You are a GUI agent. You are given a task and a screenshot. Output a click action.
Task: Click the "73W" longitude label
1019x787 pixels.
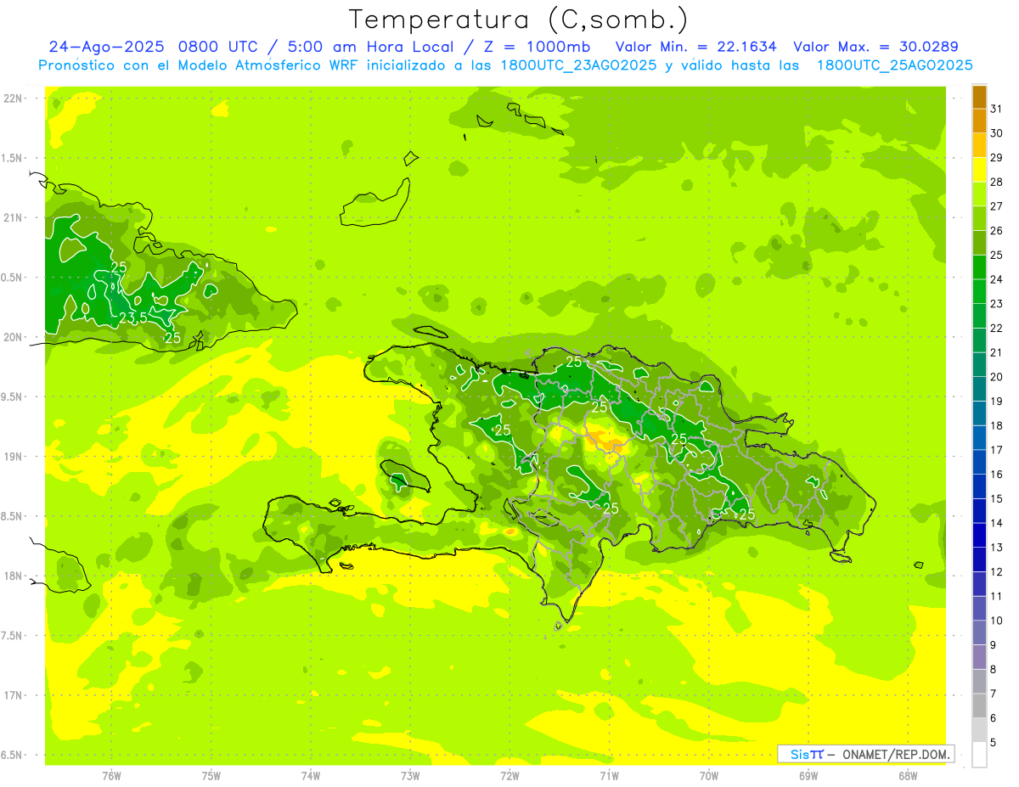click(x=410, y=776)
